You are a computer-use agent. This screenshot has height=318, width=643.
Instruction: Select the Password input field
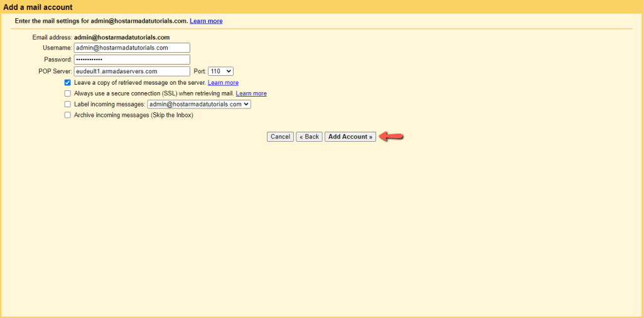(x=132, y=60)
